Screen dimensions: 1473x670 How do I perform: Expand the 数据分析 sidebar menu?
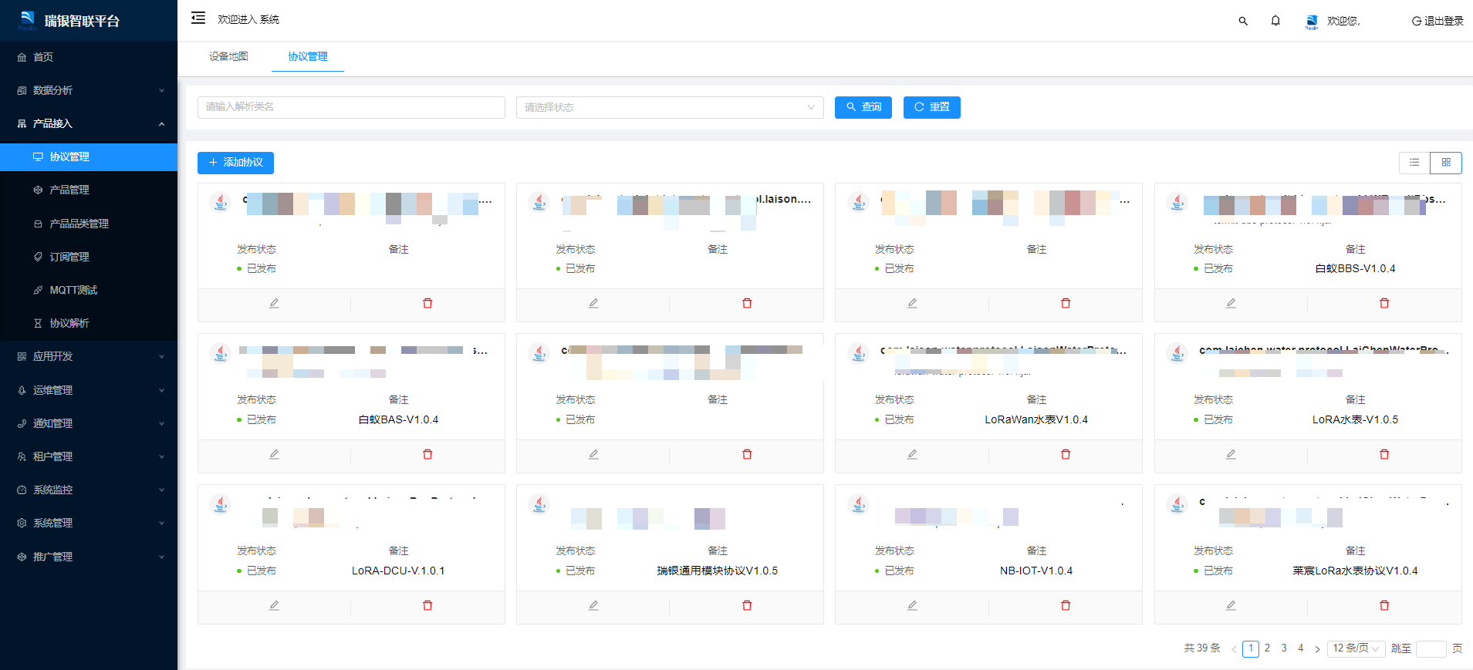tap(89, 90)
